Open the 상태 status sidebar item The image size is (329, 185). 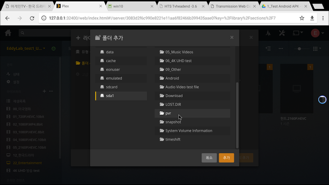[x=13, y=74]
